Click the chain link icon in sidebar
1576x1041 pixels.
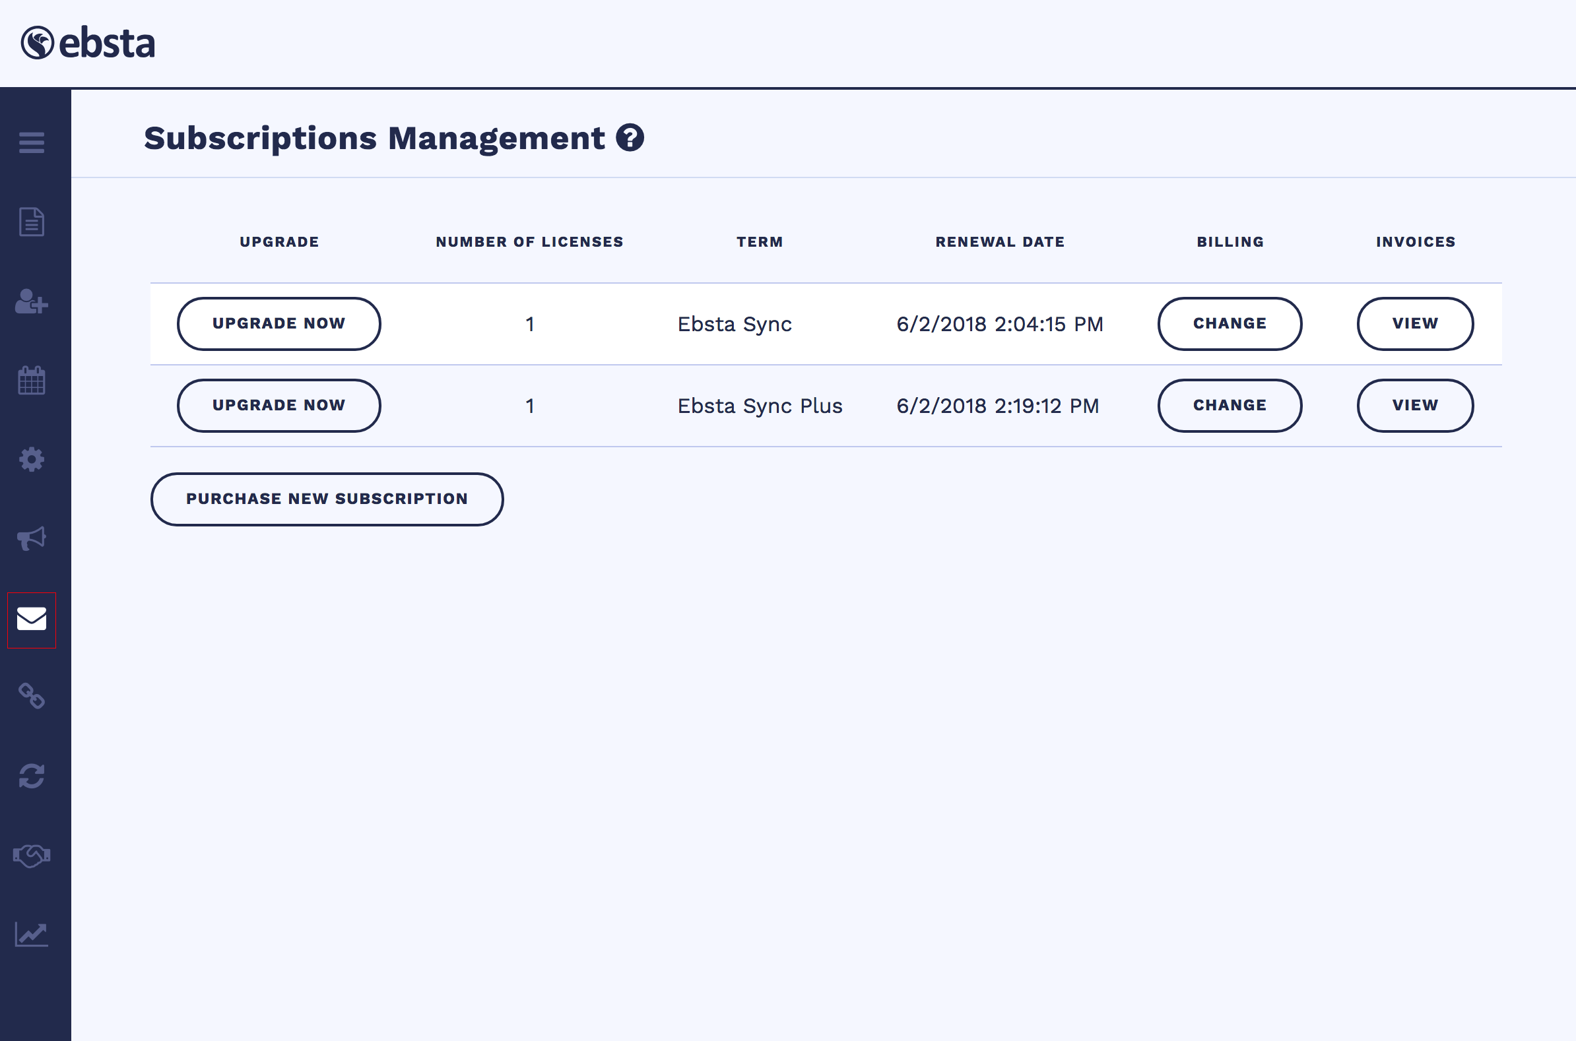coord(31,697)
